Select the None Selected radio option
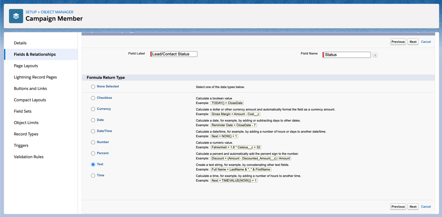 click(x=93, y=87)
